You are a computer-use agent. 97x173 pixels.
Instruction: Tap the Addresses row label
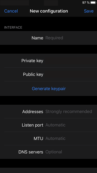click(33, 112)
